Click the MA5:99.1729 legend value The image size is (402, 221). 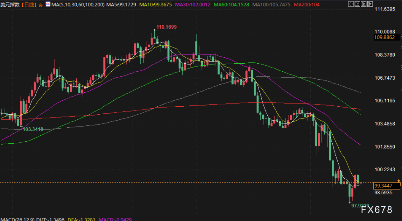tap(121, 5)
